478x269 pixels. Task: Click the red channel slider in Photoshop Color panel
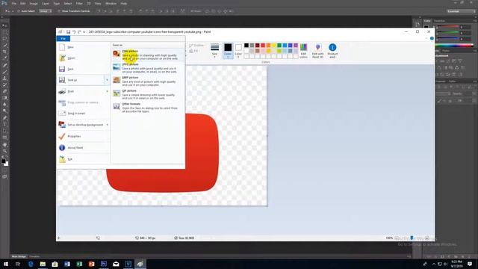pyautogui.click(x=447, y=27)
